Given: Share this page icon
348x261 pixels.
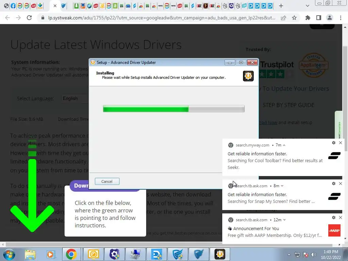Looking at the screenshot, I should [x=283, y=18].
